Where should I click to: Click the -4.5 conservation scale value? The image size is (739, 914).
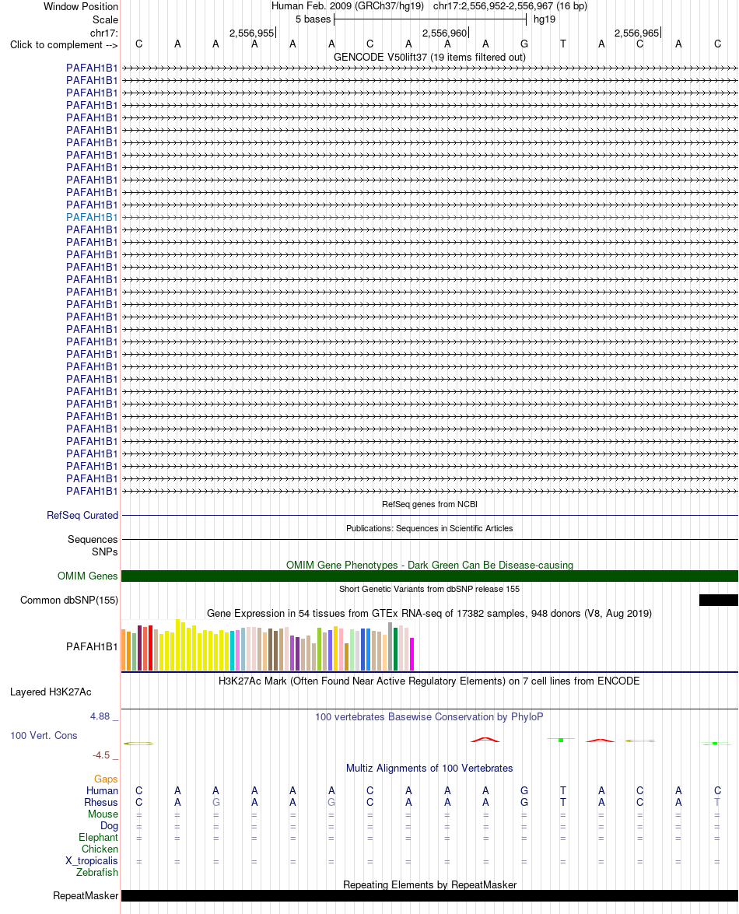point(101,755)
